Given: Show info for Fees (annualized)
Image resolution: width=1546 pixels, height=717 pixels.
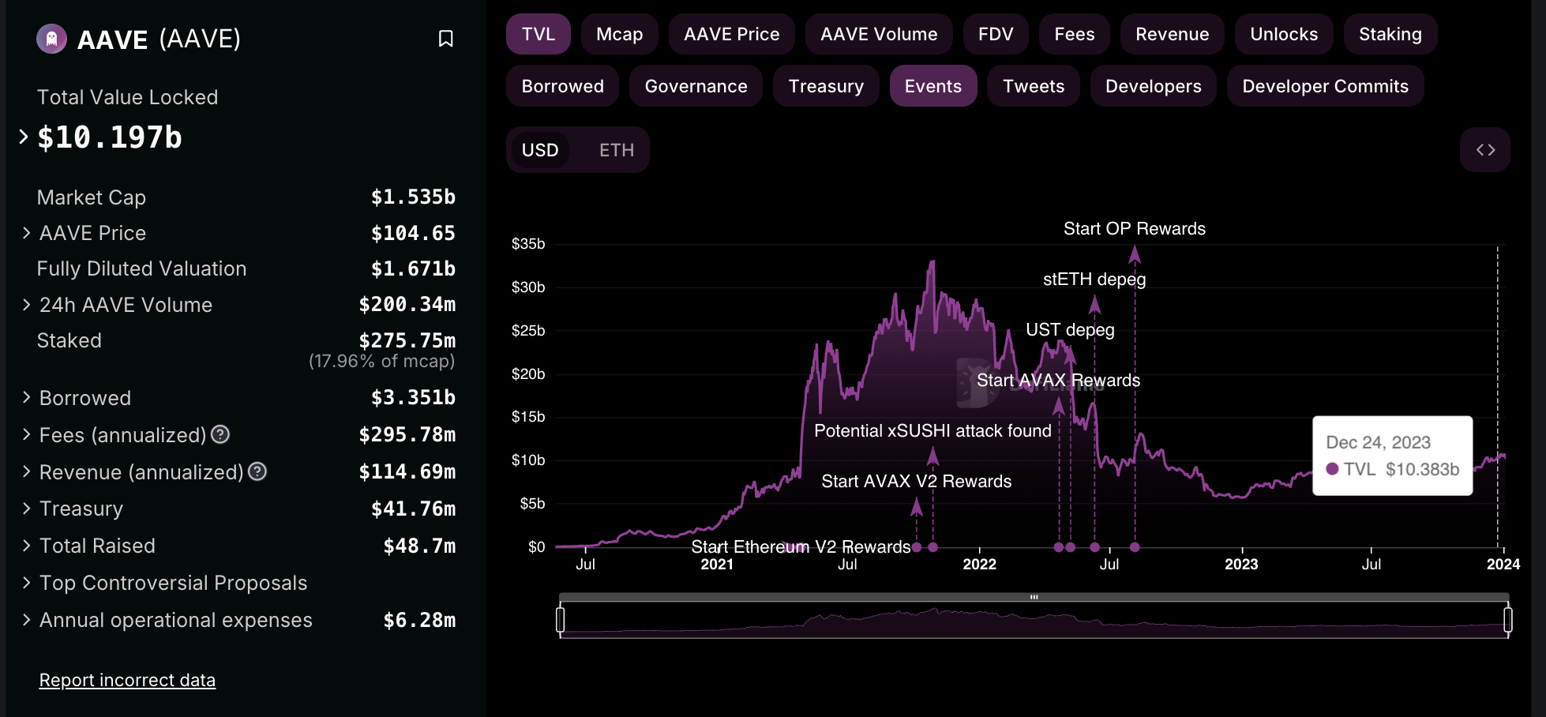Looking at the screenshot, I should [x=221, y=434].
